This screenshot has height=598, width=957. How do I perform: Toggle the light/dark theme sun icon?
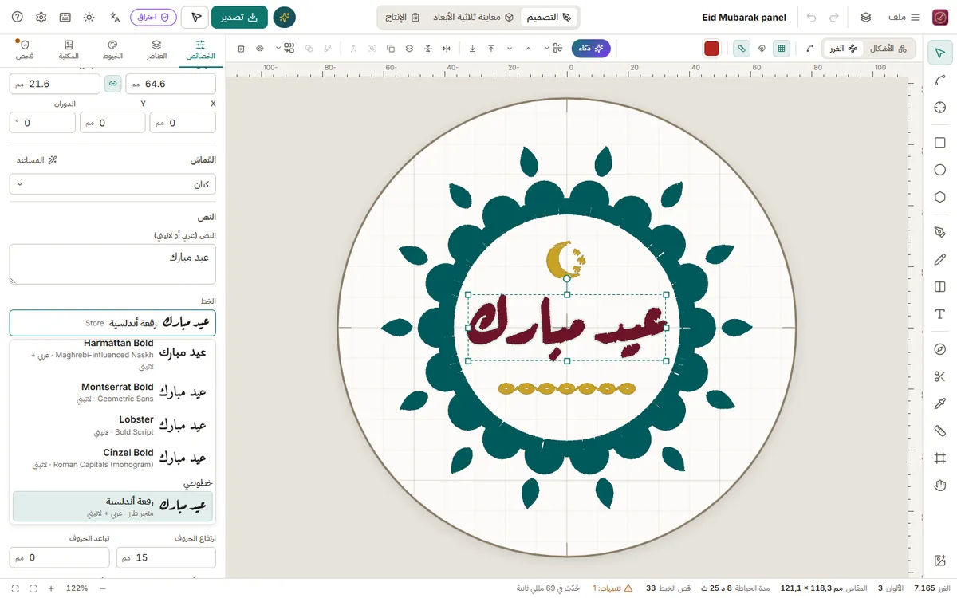(89, 17)
